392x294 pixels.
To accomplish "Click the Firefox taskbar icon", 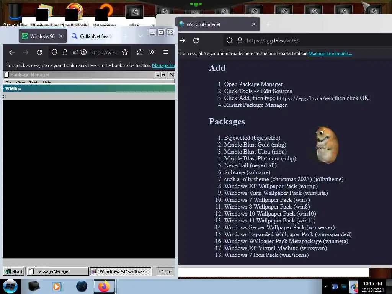I will pyautogui.click(x=104, y=286).
